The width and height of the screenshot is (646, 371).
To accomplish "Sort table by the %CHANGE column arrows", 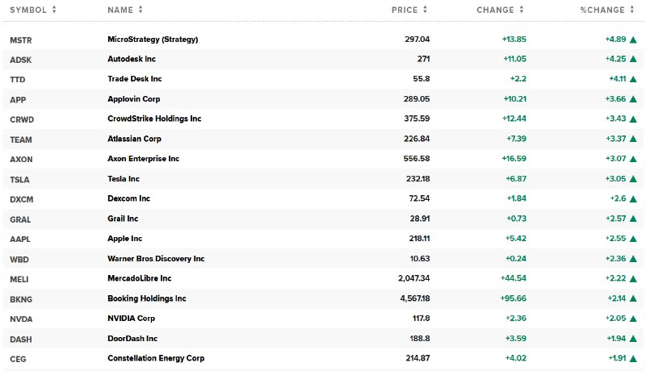I will [632, 10].
